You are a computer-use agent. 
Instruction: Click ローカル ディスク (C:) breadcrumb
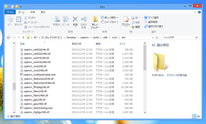pyautogui.click(x=51, y=38)
